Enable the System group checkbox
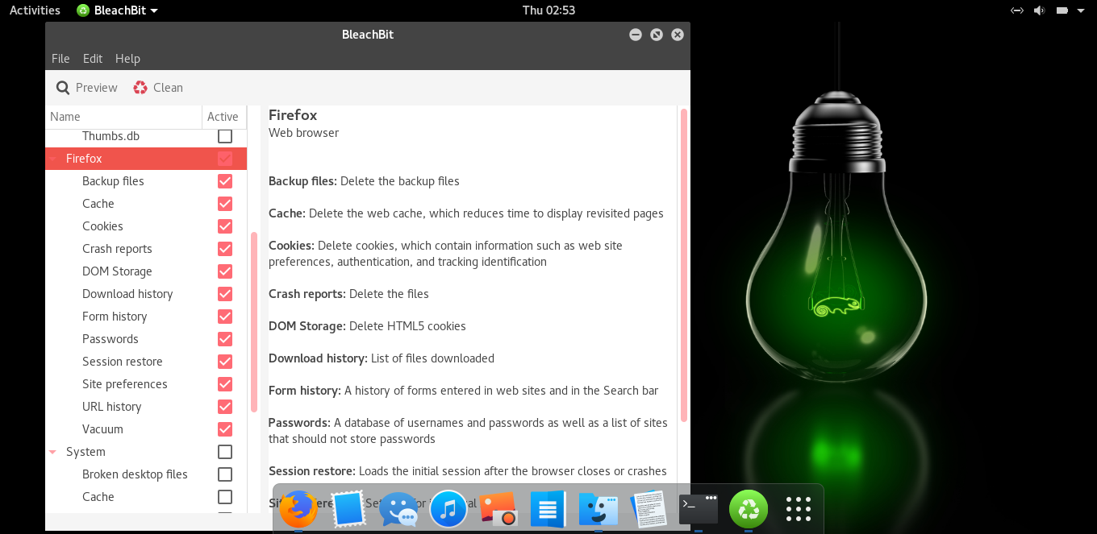The image size is (1097, 534). click(225, 452)
